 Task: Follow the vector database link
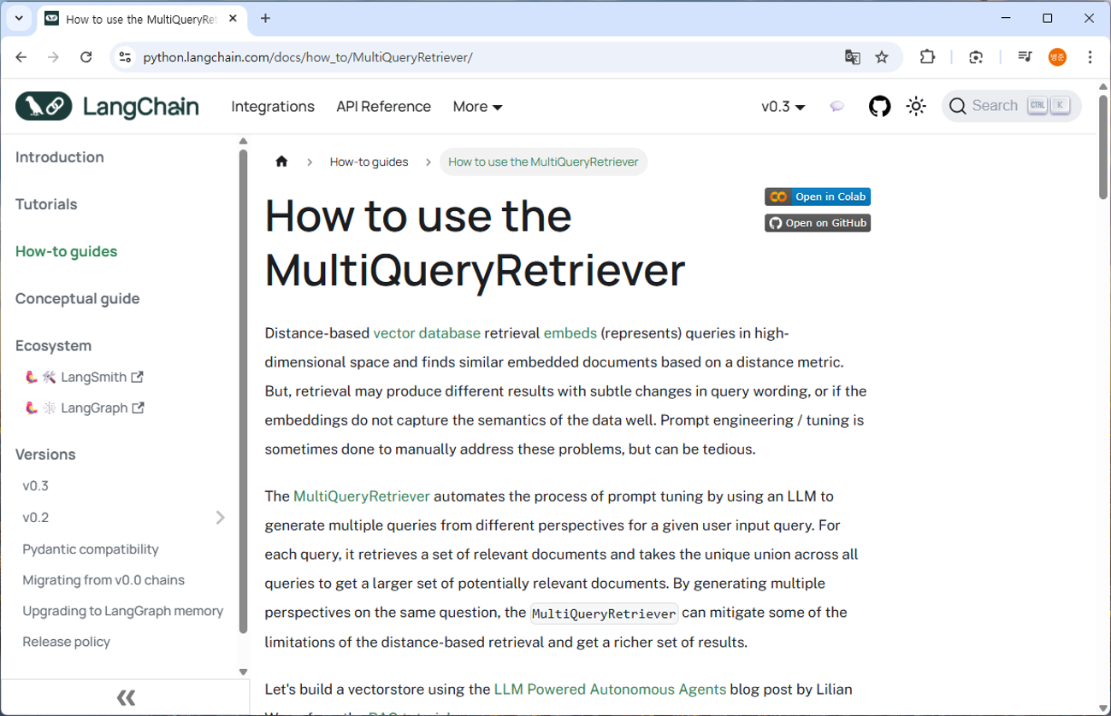[x=427, y=333]
